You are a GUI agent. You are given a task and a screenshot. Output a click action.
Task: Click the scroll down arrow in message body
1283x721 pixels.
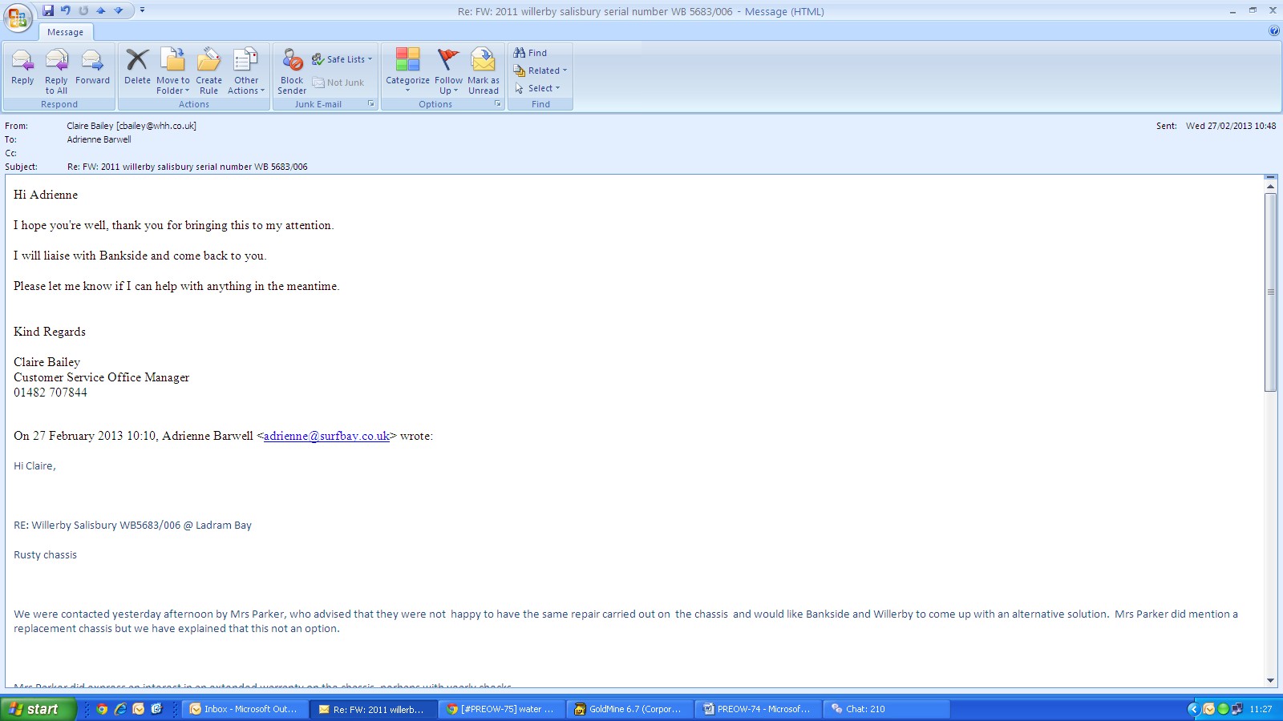(x=1270, y=680)
